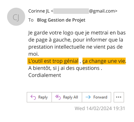The width and height of the screenshot is (134, 122).
Task: Click the CJ sender avatar circle
Action: [x=16, y=17]
